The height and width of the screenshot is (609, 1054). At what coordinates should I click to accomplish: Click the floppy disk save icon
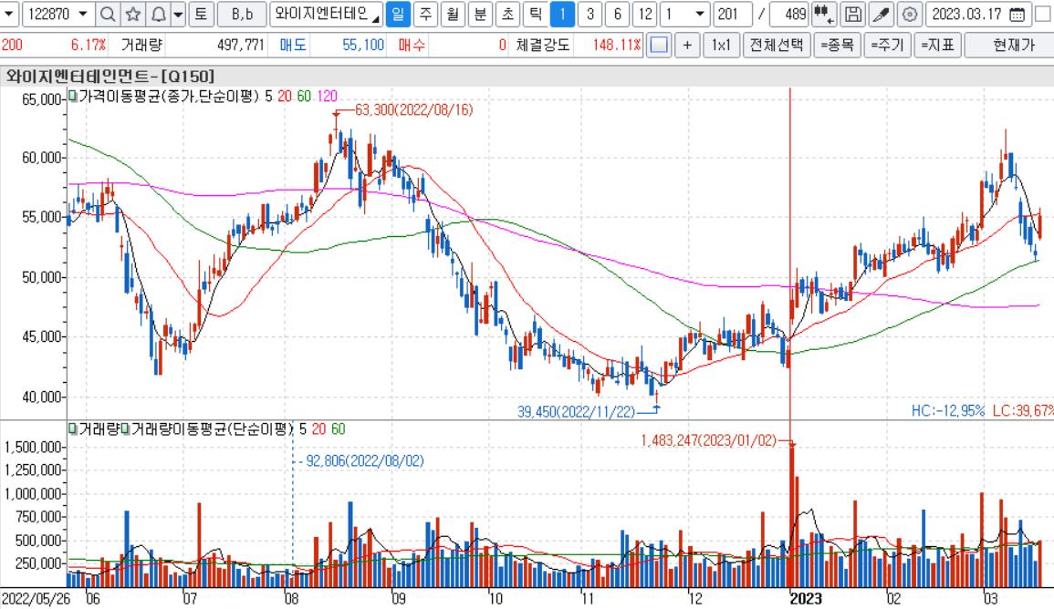[x=852, y=14]
